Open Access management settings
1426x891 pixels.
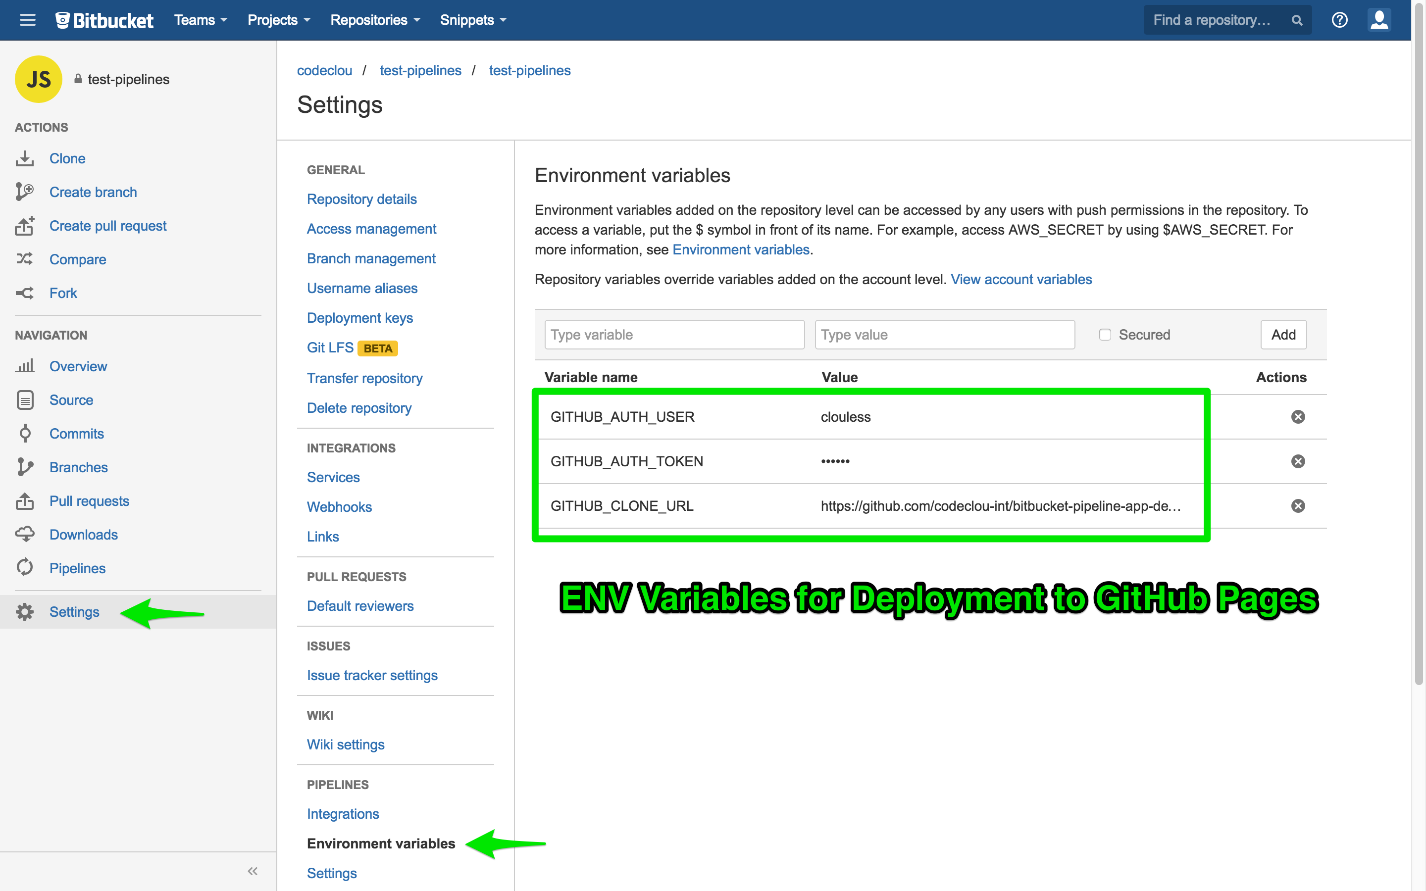tap(371, 229)
